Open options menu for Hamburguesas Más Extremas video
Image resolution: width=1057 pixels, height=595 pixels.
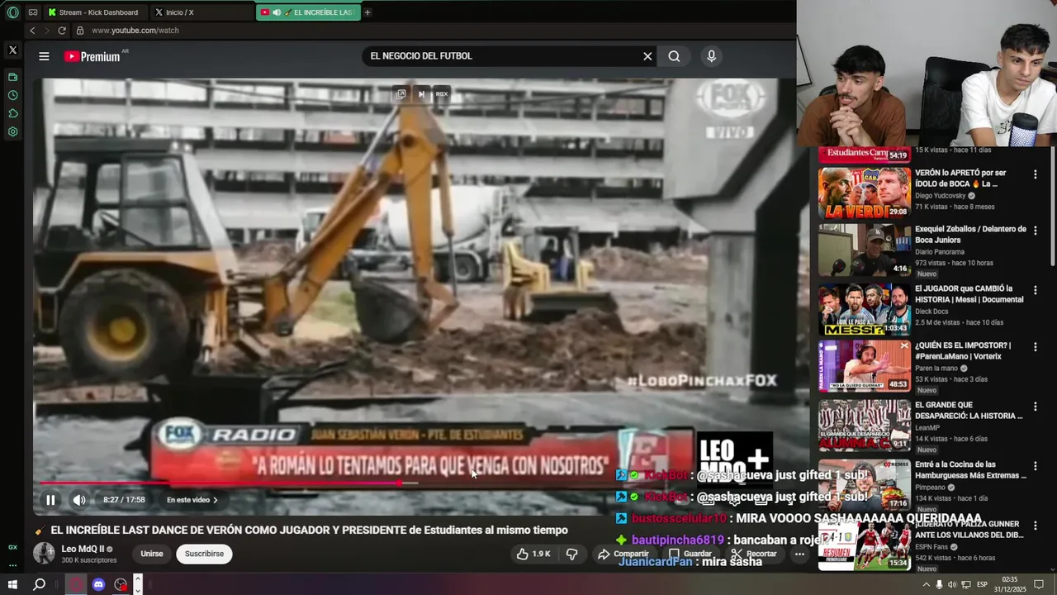(1035, 466)
